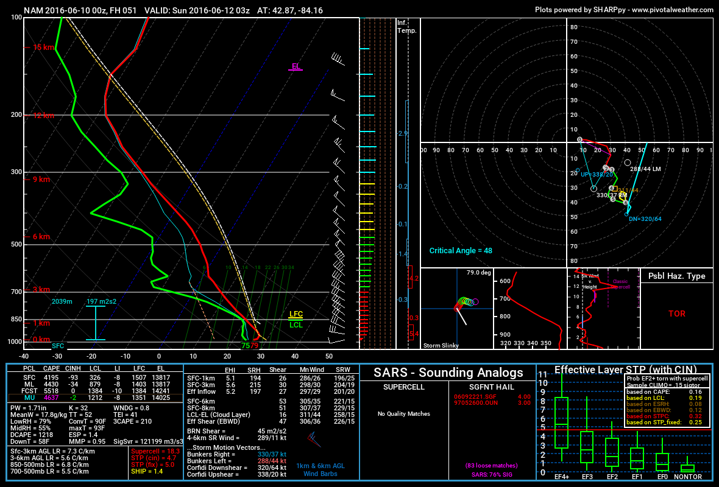Click the 79.0 deg slinky tilt value
This screenshot has height=487, width=719.
click(479, 273)
